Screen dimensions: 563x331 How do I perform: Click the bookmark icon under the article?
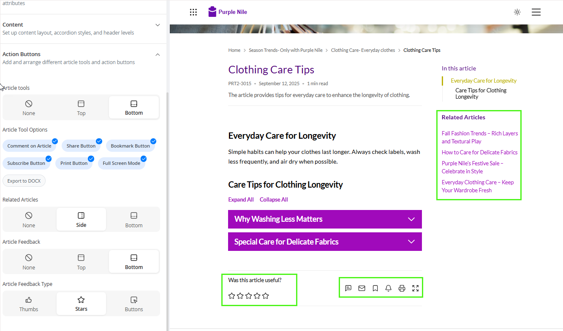(x=375, y=288)
